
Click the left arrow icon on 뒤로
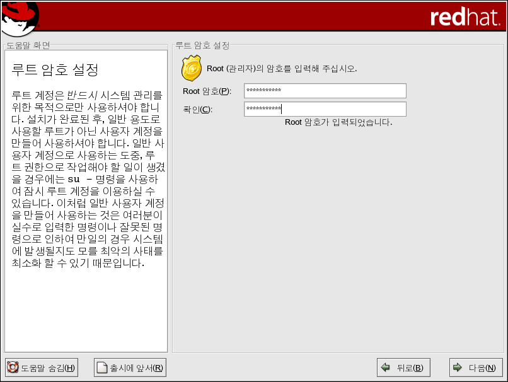click(x=384, y=368)
